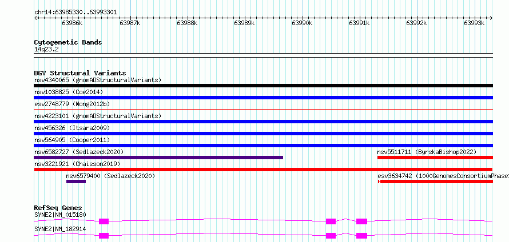This screenshot has width=509, height=242.
Task: Select the nsv4223101 (gnomADStructuralVariants) label
Action: (98, 116)
